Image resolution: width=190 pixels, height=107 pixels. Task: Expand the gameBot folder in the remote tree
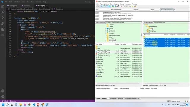tap(146, 30)
